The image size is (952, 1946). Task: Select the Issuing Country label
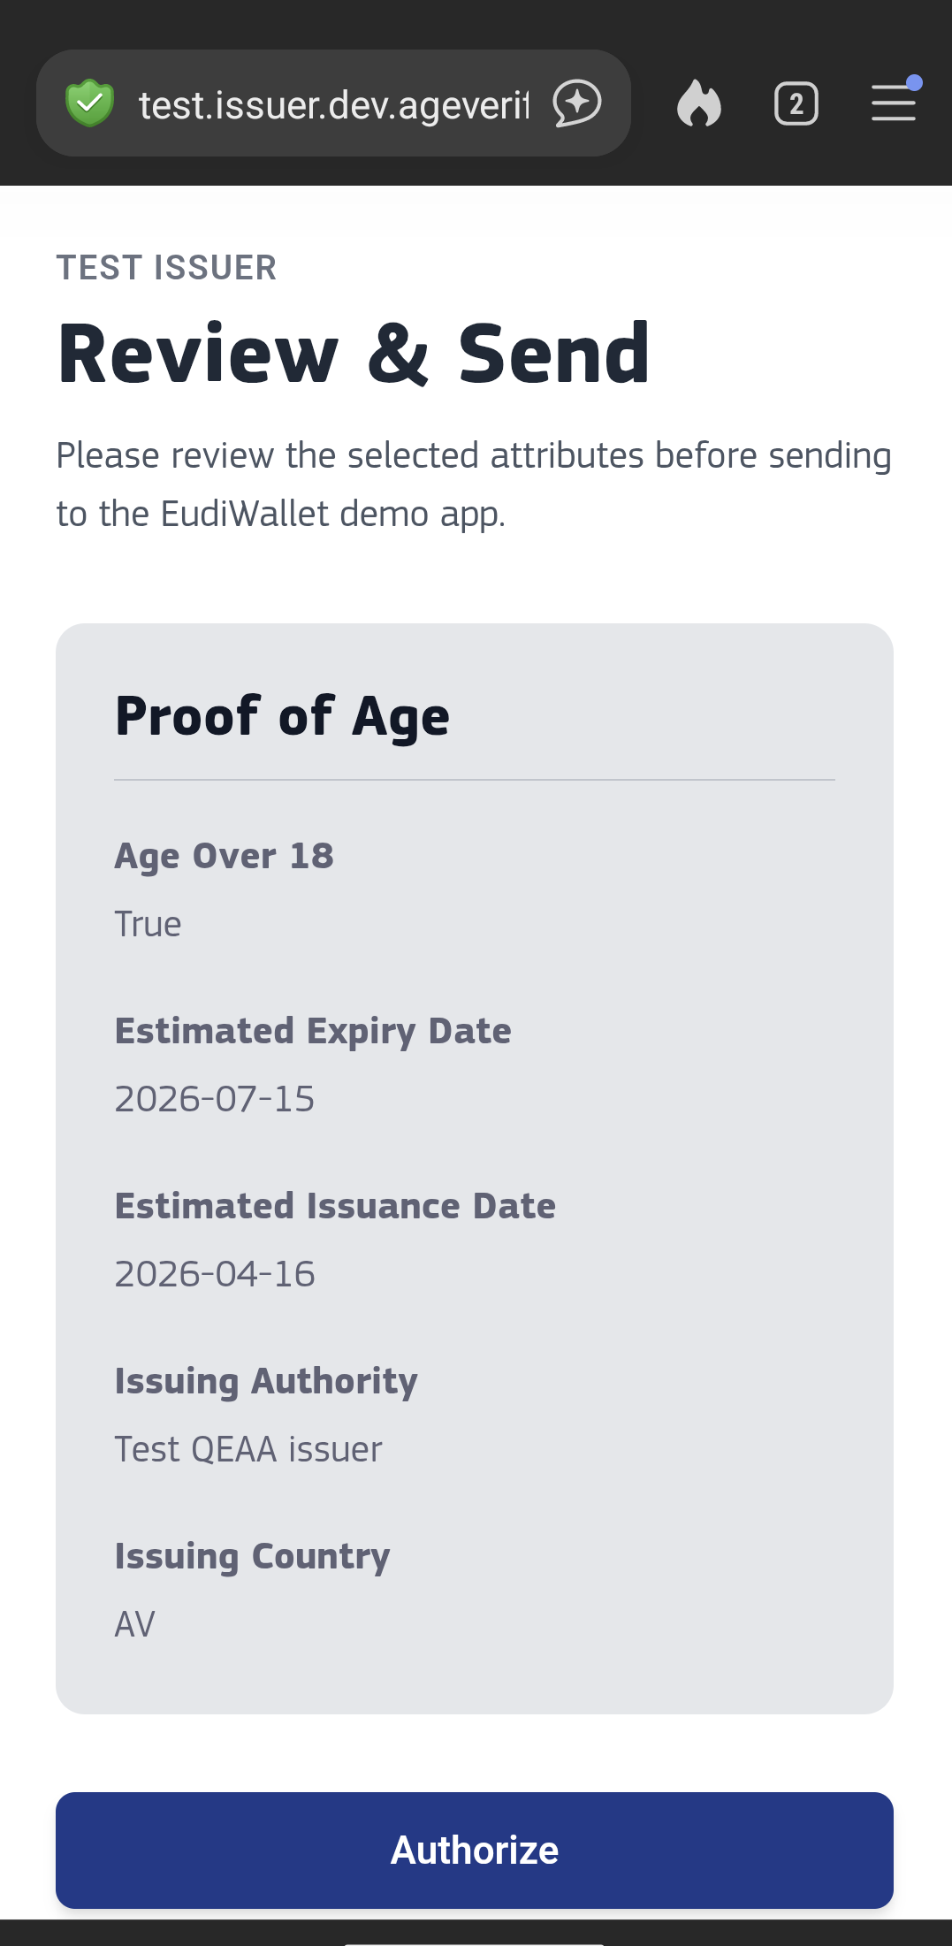click(252, 1556)
